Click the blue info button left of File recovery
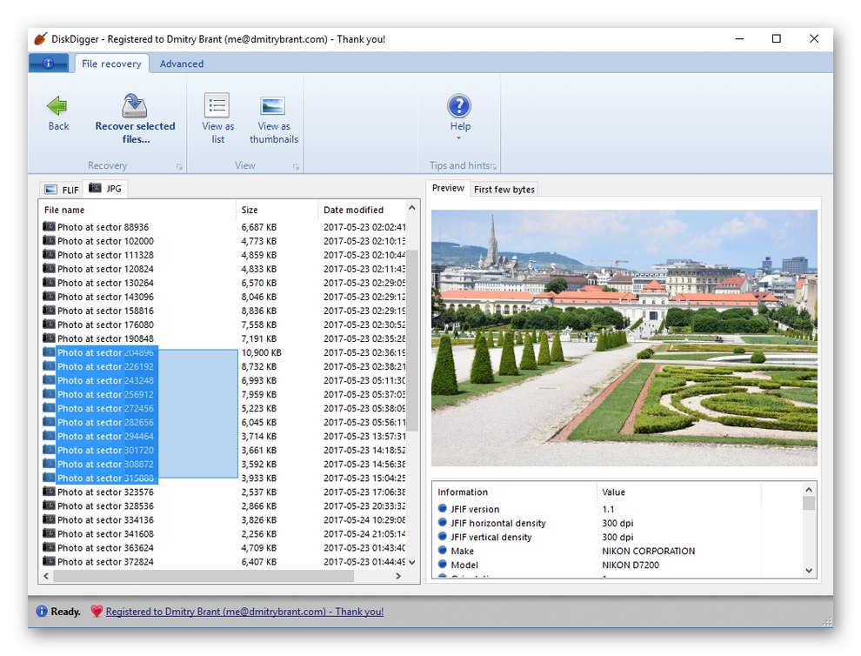Image resolution: width=861 pixels, height=656 pixels. coord(49,64)
